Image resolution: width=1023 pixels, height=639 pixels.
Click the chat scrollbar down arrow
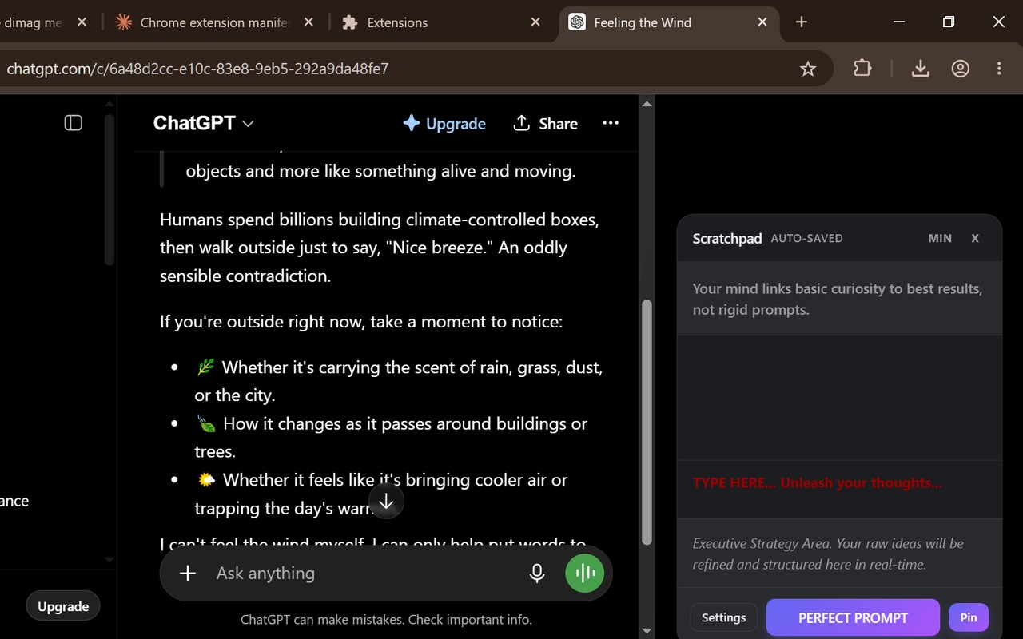click(647, 631)
